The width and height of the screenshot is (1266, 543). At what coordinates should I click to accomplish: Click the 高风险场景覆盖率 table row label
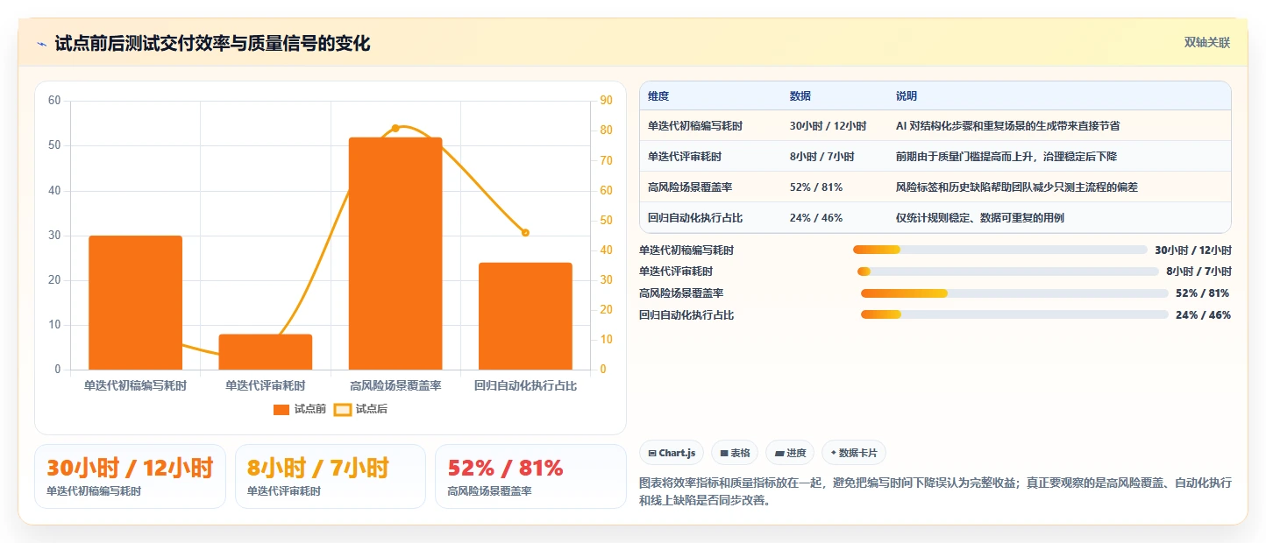click(x=690, y=187)
